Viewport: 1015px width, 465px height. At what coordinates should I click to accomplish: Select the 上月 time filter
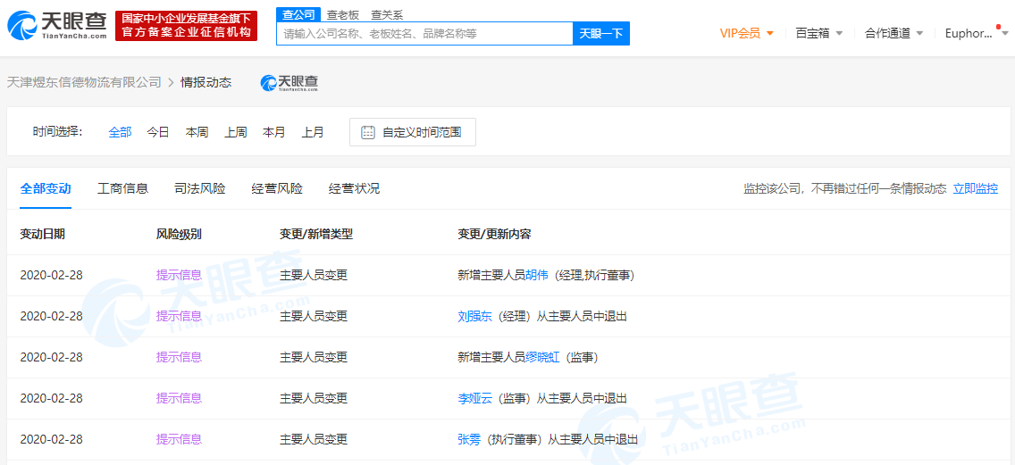point(313,132)
